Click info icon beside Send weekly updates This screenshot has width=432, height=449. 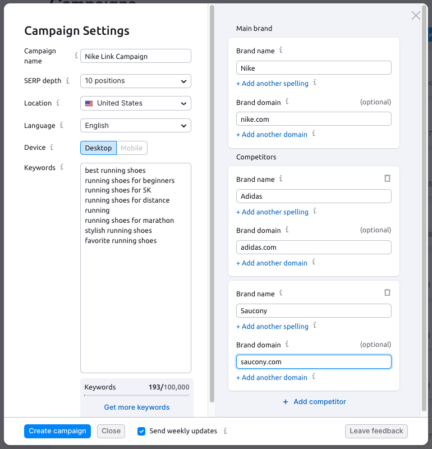226,430
